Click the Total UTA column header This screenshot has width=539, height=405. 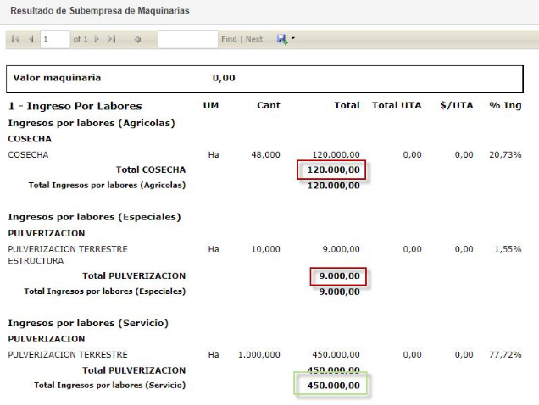tap(397, 105)
